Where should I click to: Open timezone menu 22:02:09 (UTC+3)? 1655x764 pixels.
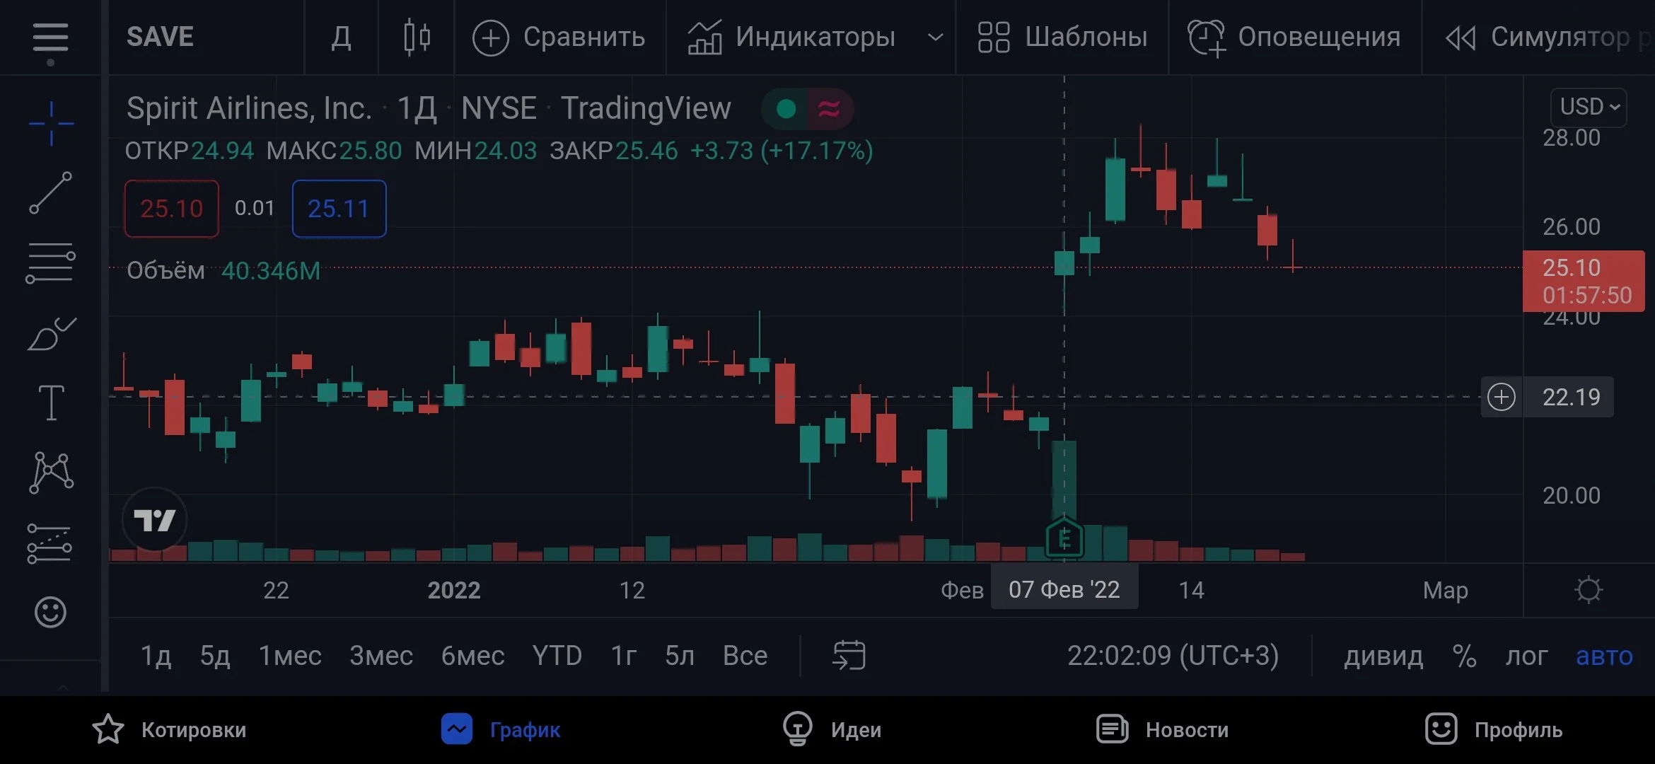1173,656
